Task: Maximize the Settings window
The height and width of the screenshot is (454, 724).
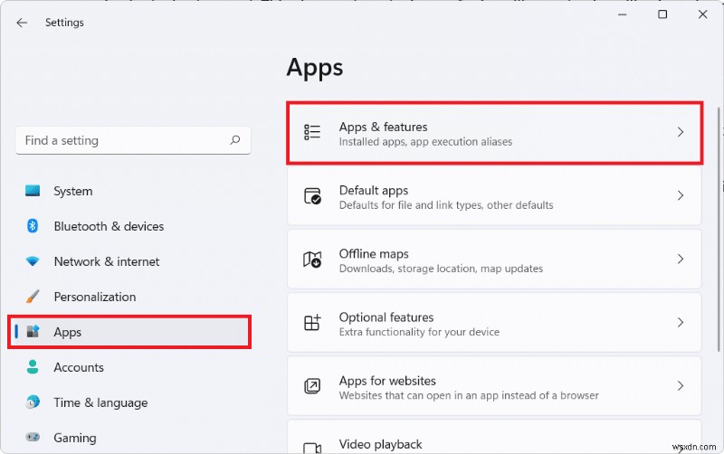Action: tap(662, 14)
